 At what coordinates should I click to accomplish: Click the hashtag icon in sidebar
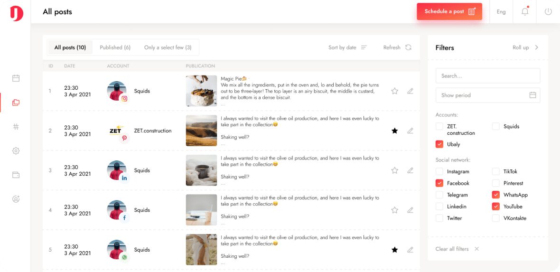tap(16, 127)
